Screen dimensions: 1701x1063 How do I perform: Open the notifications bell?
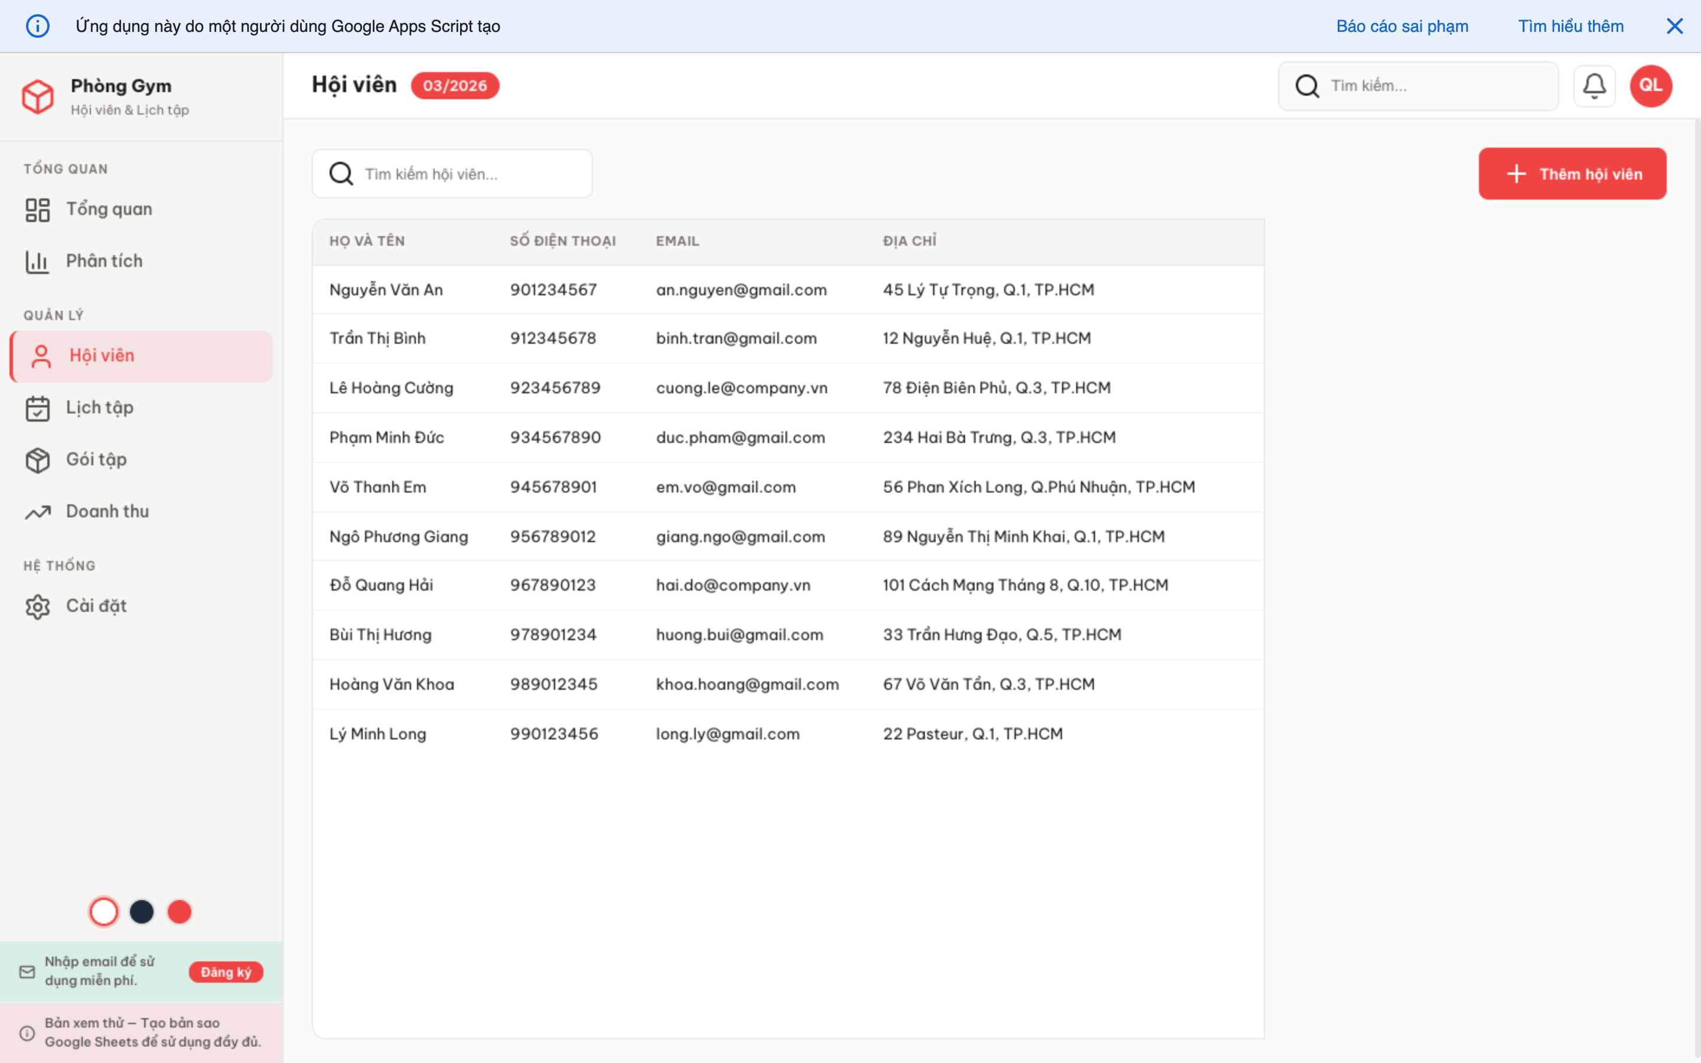[x=1594, y=85]
